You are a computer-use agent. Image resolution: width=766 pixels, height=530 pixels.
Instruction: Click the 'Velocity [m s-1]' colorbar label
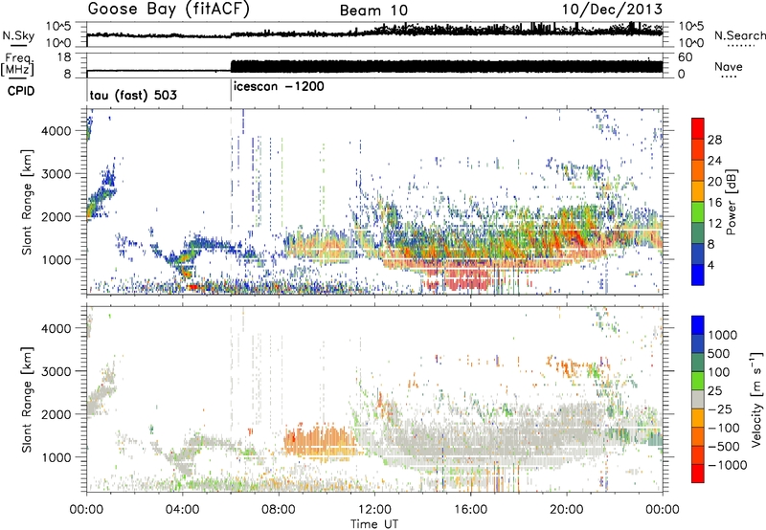pos(756,399)
